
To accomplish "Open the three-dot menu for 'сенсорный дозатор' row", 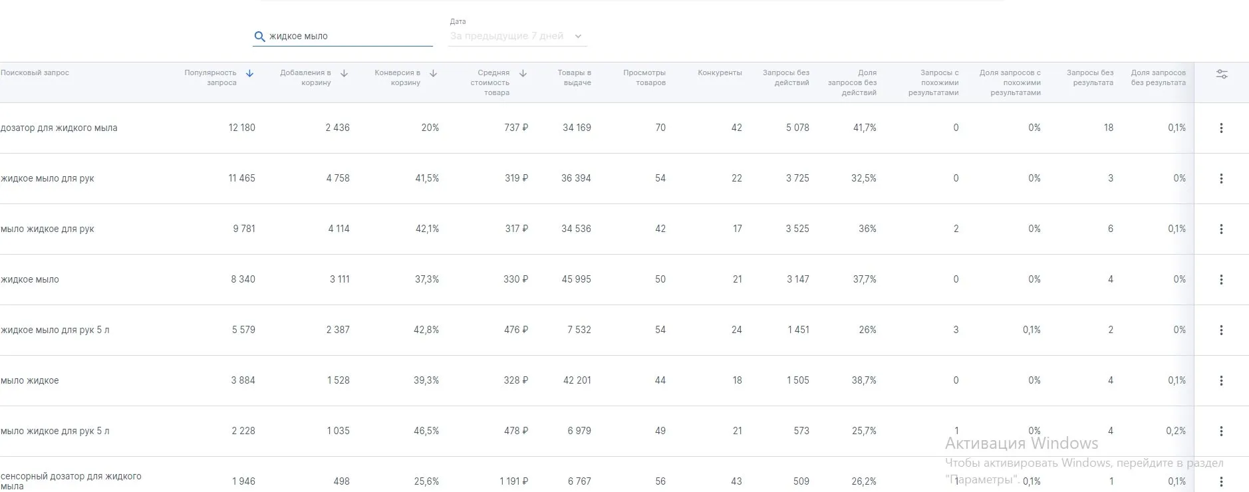I will point(1221,481).
